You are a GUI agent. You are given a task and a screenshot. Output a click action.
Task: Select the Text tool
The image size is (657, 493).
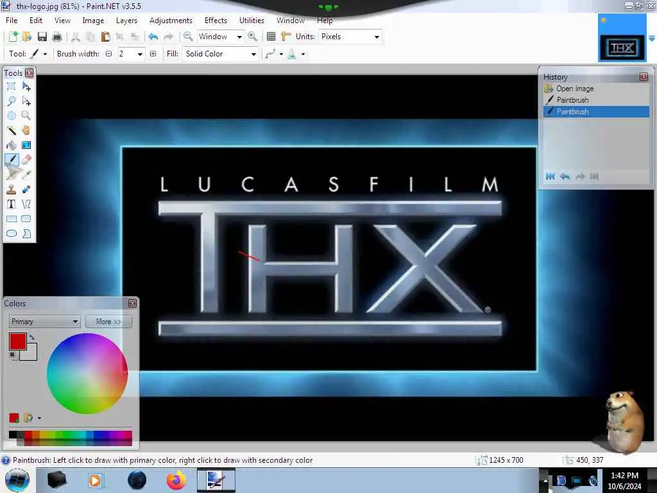[12, 204]
